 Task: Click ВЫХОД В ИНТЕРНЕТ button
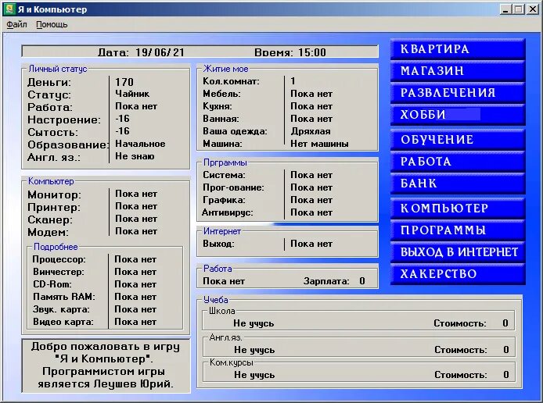[x=458, y=252]
